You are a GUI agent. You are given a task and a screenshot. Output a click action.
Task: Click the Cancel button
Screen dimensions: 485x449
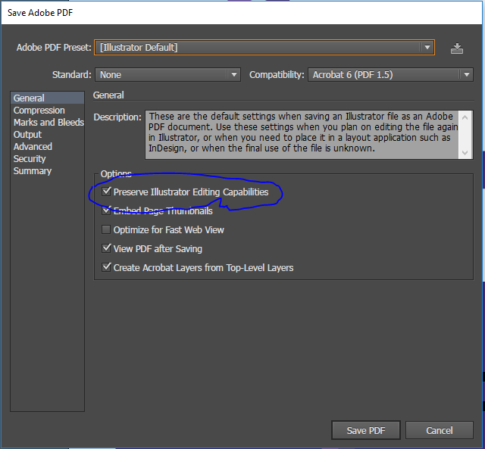[x=440, y=430]
